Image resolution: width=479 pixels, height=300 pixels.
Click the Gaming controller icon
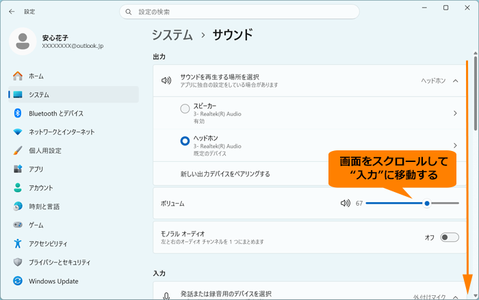coord(18,225)
